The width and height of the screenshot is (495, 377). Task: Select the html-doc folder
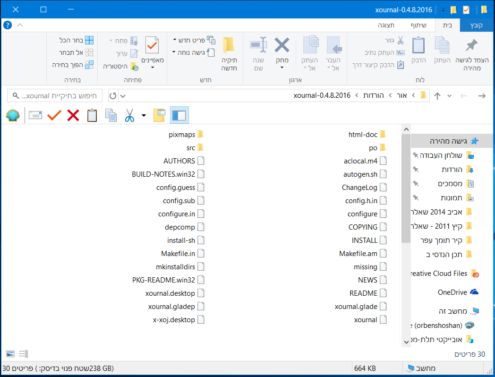tap(367, 135)
